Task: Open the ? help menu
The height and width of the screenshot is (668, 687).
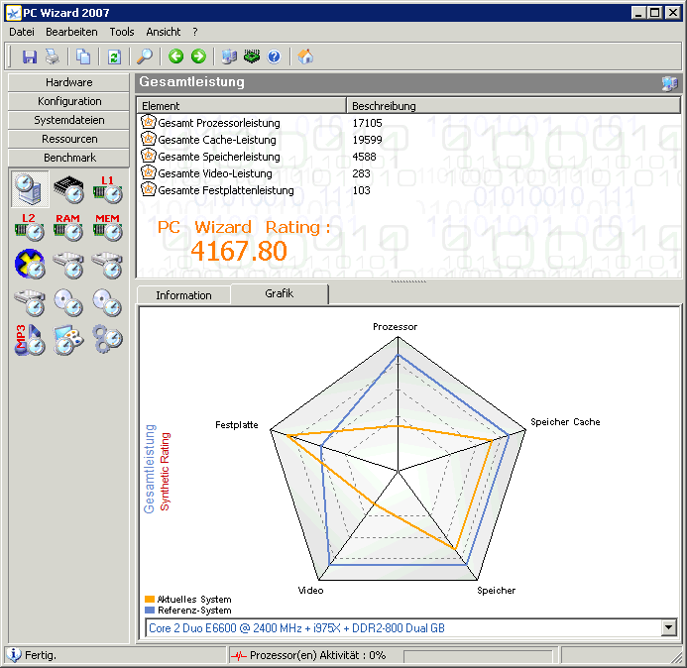Action: click(195, 32)
